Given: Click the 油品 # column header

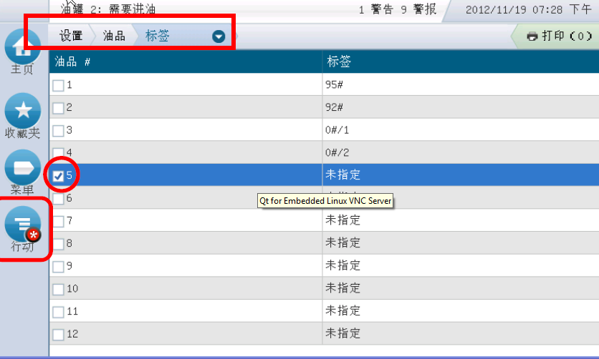Looking at the screenshot, I should (x=73, y=62).
